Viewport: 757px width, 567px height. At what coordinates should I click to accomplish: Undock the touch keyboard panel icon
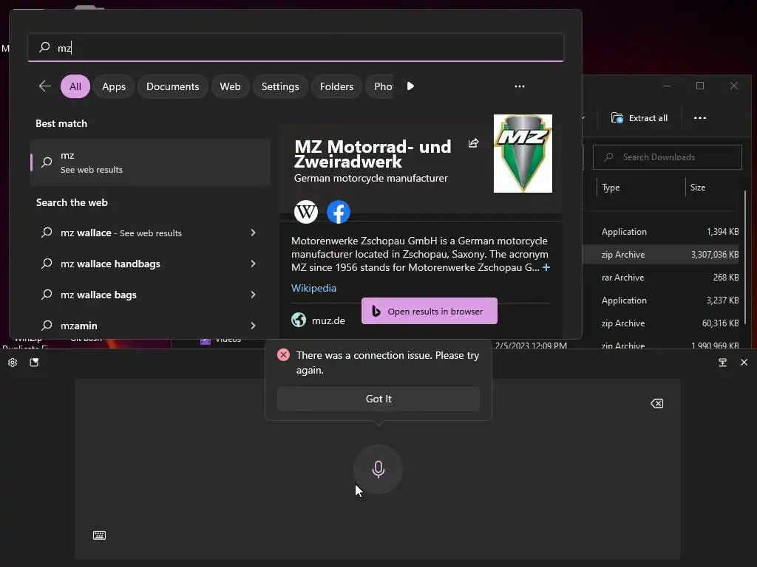pos(723,362)
